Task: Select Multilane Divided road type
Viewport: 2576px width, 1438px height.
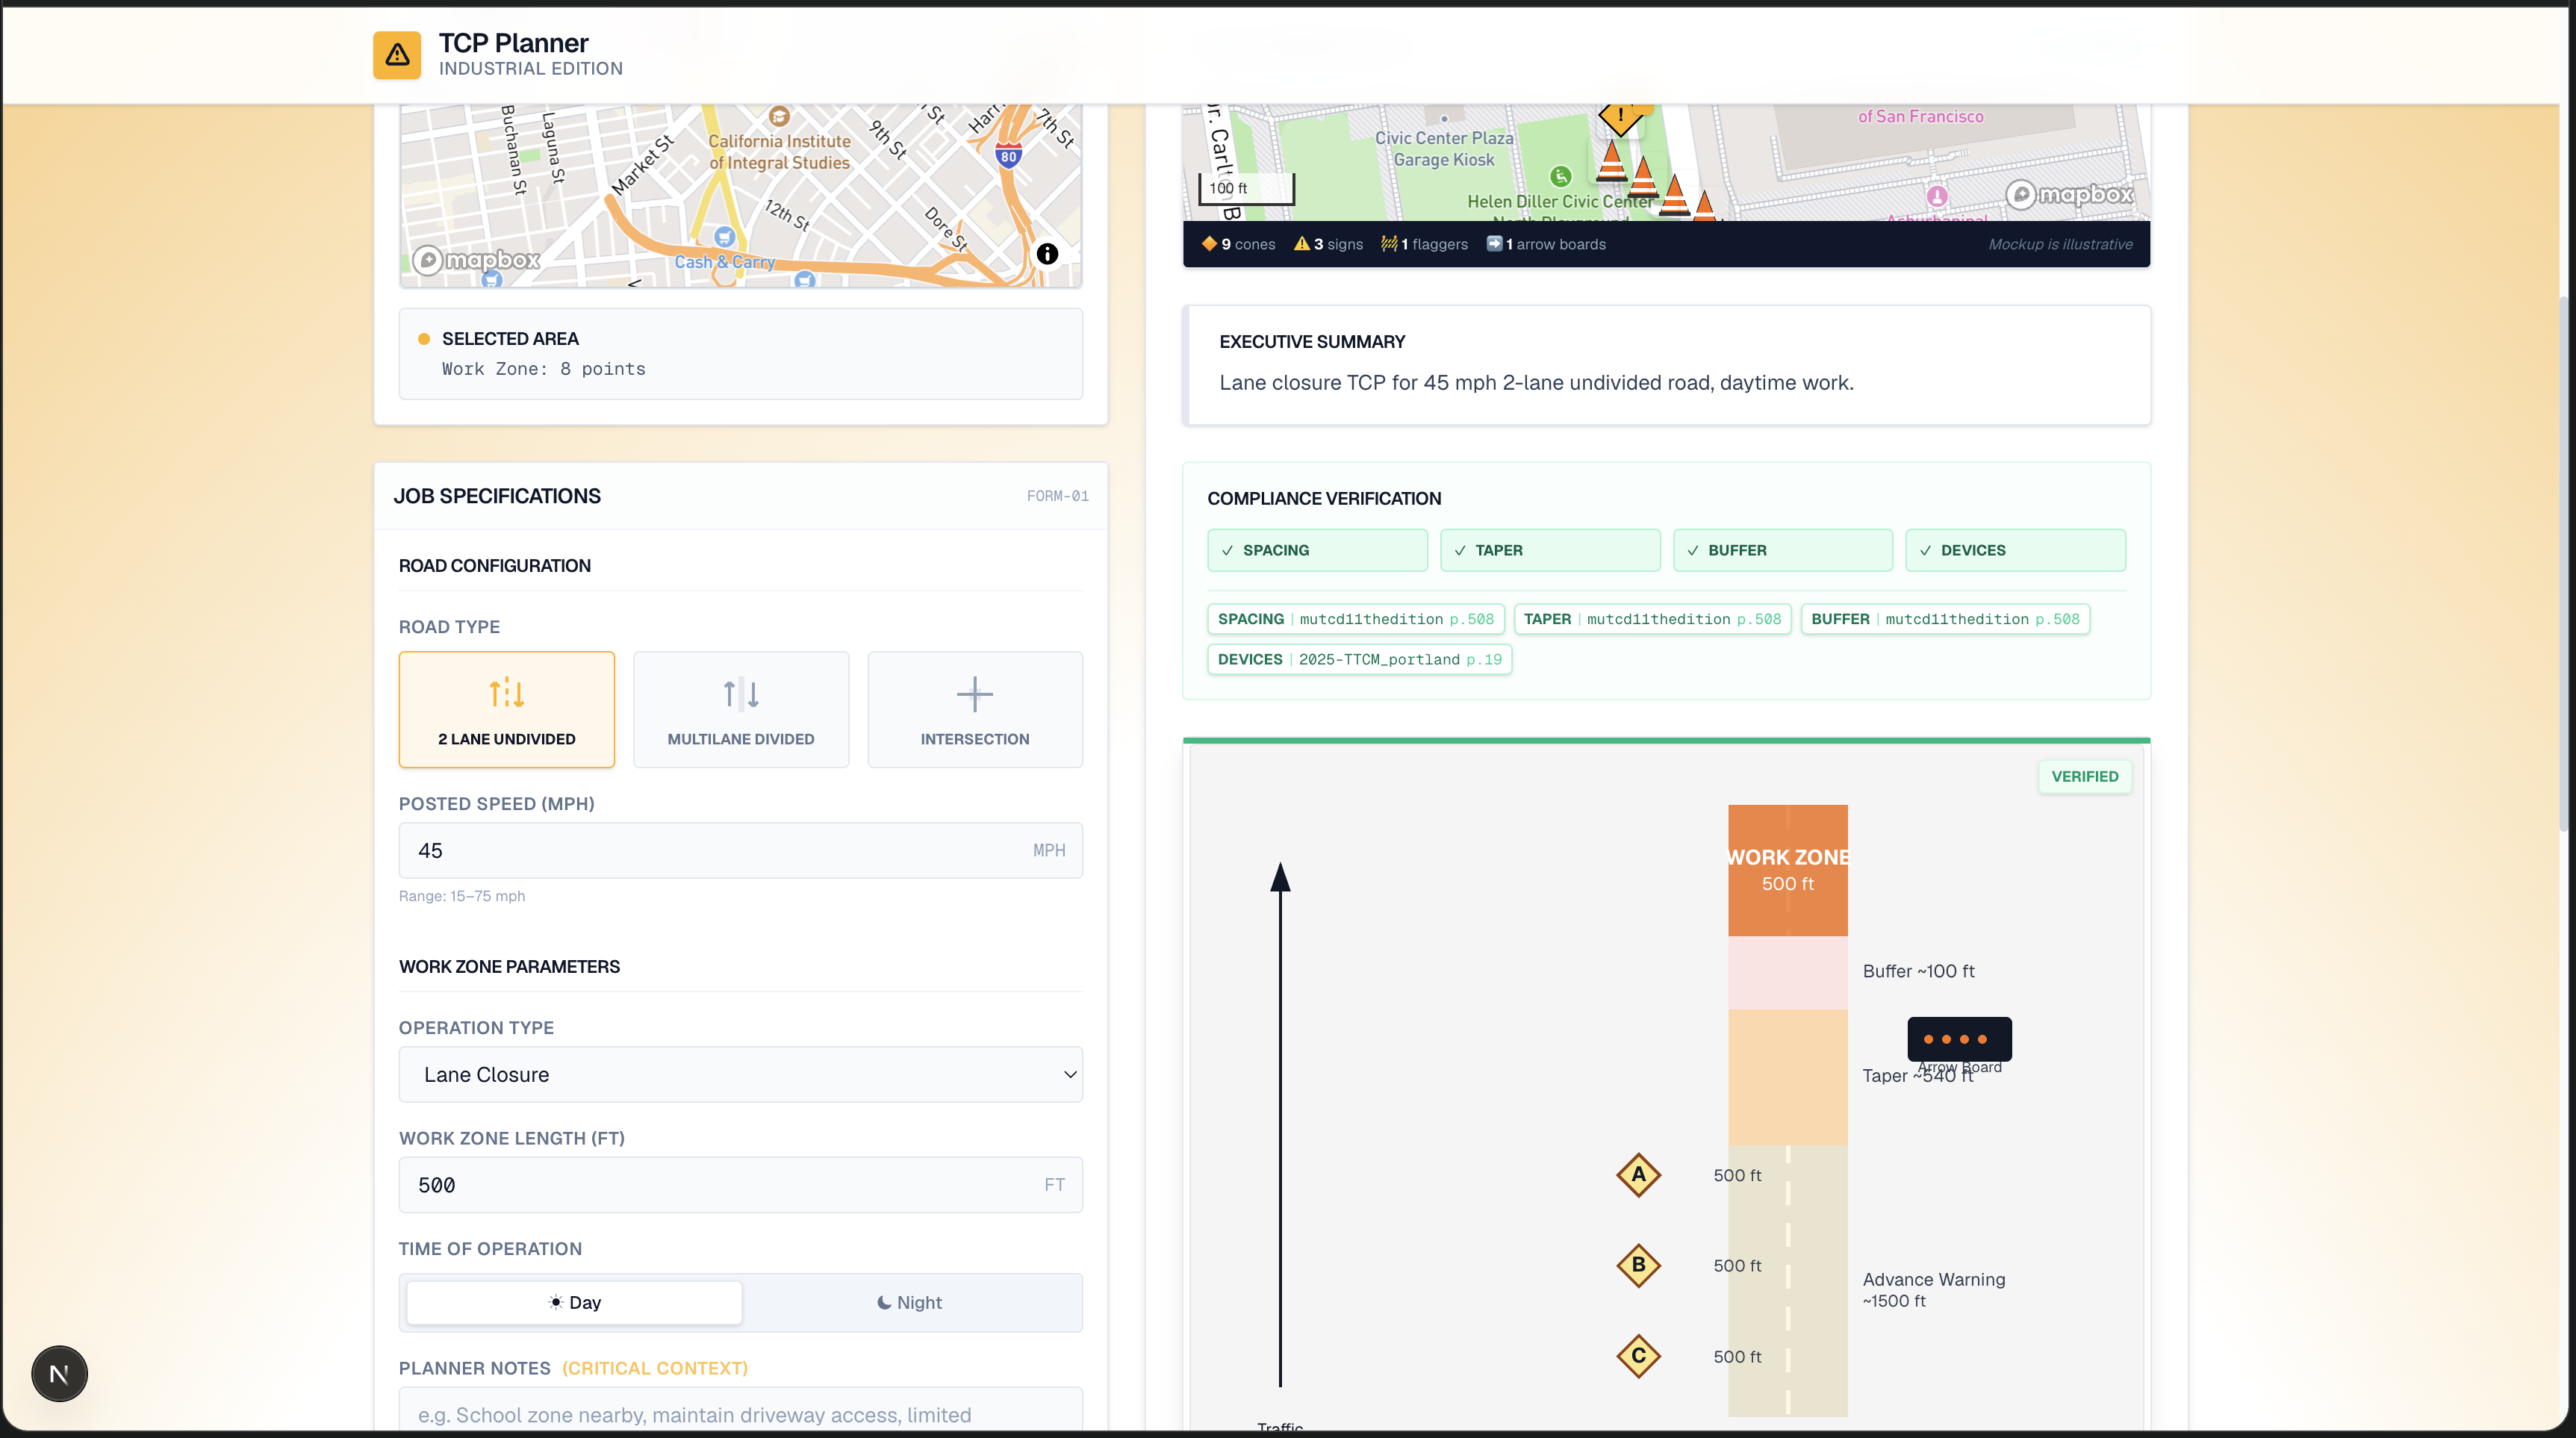Action: click(x=740, y=709)
